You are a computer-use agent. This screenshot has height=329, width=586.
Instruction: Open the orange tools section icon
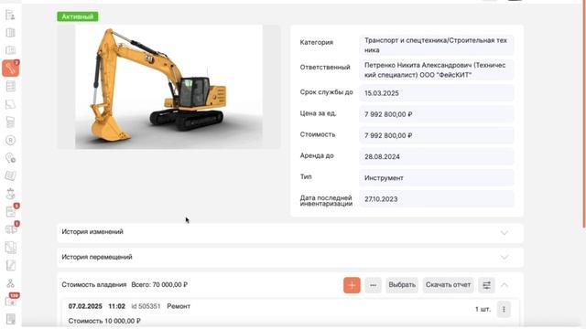(x=10, y=69)
